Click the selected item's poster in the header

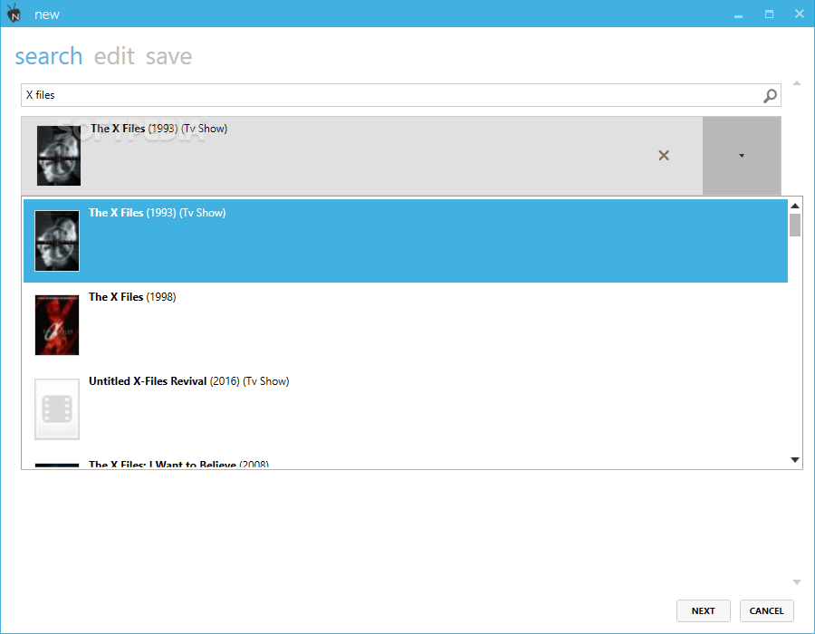coord(59,156)
